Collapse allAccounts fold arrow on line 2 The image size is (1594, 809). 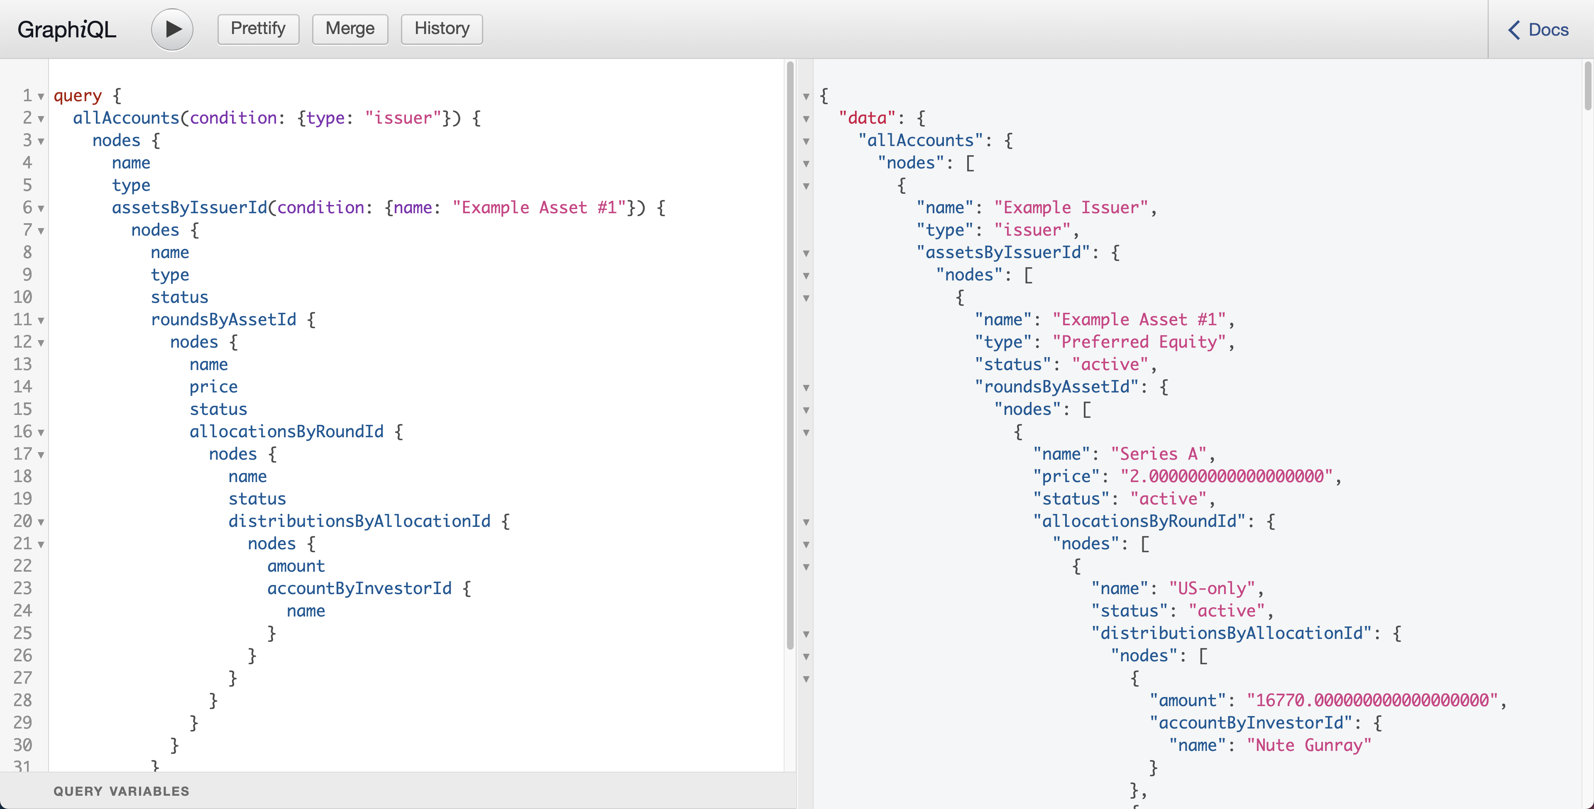tap(41, 119)
